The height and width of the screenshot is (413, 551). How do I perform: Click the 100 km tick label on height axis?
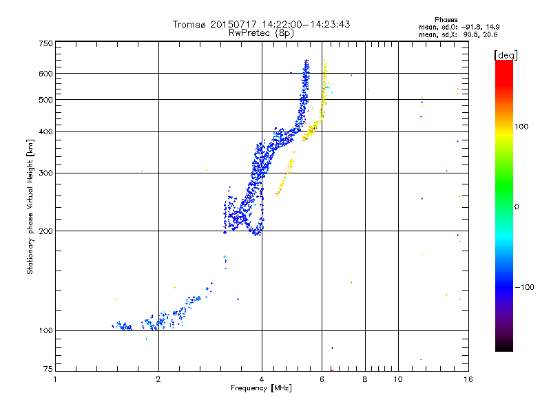tap(45, 330)
